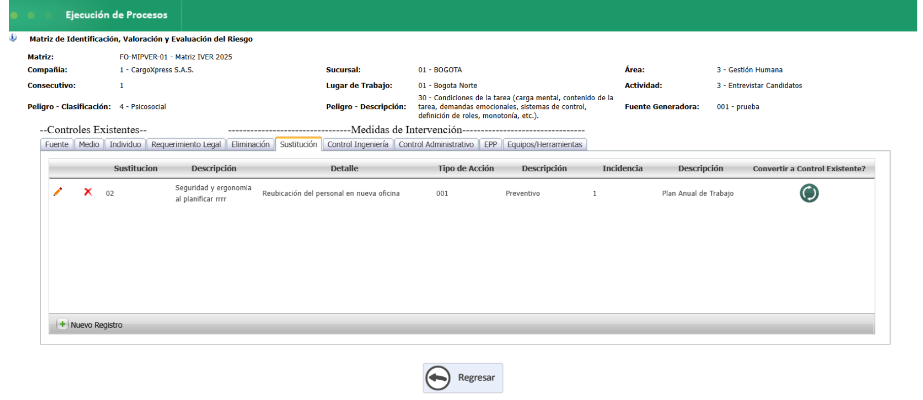Click the back arrow icon on Regresar

tap(438, 378)
